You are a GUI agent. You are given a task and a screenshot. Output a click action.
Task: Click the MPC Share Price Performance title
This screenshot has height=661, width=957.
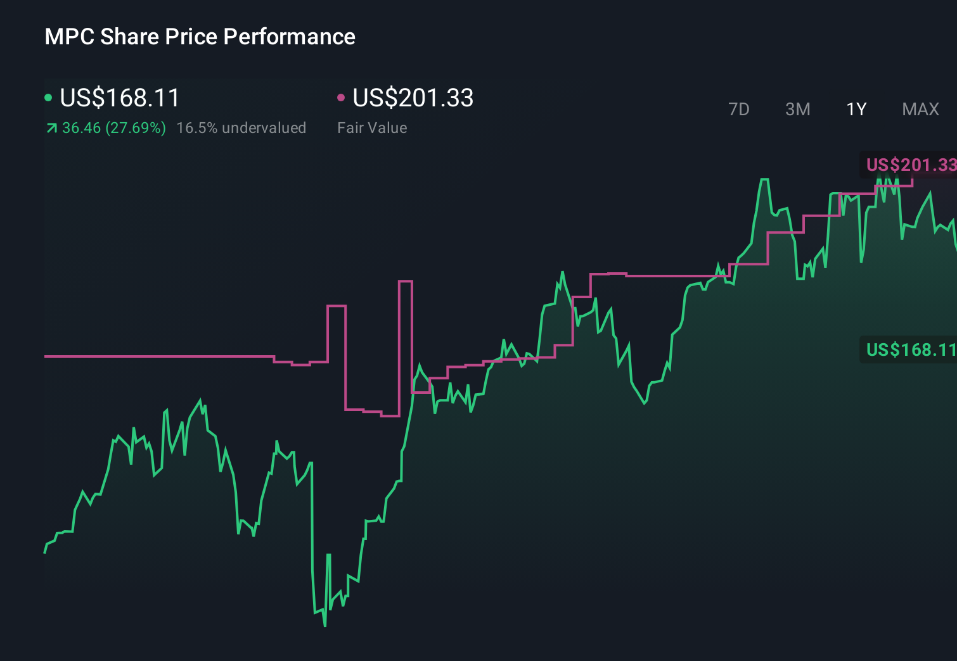[x=199, y=37]
